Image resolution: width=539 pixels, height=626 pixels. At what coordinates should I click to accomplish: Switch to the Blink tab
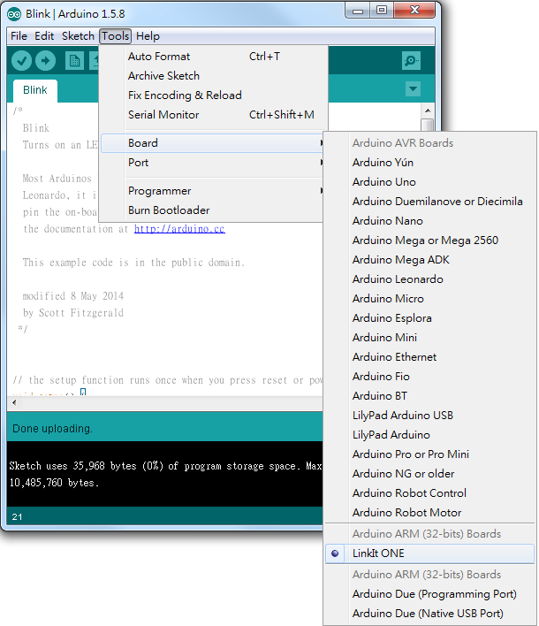(35, 90)
